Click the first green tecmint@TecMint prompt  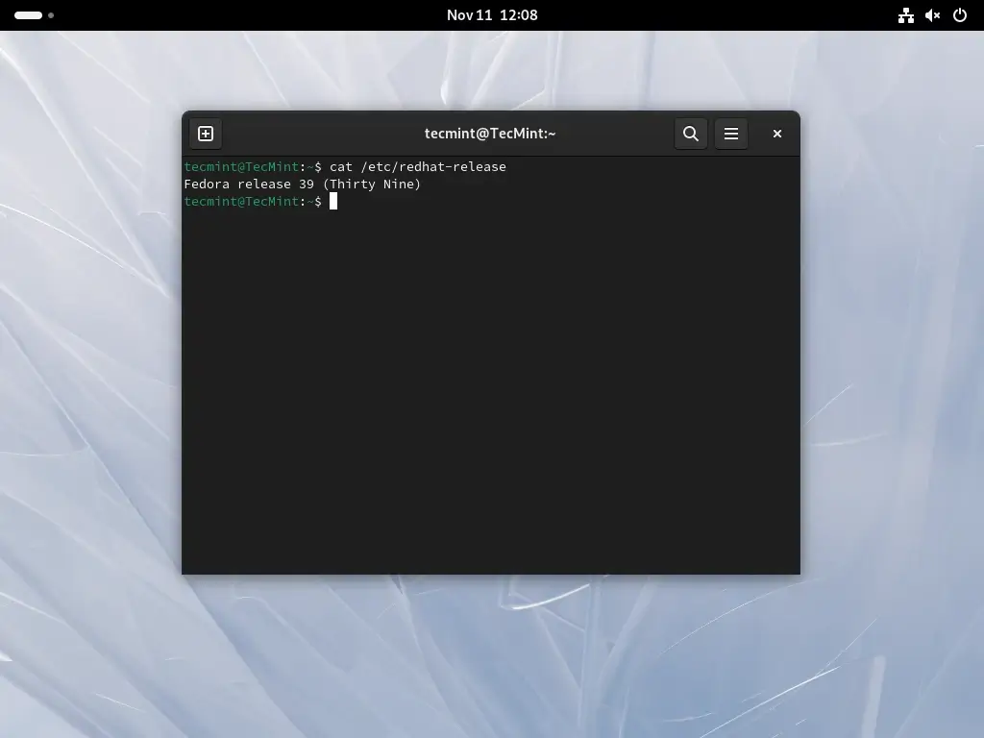pyautogui.click(x=241, y=167)
